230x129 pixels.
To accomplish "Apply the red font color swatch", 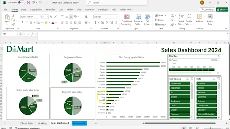I will (53, 22).
